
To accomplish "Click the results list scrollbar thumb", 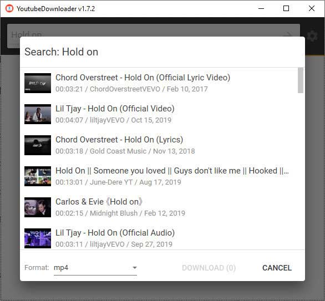I will click(x=301, y=80).
